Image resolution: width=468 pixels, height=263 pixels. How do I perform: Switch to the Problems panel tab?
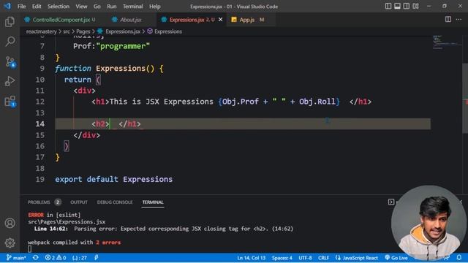pos(39,202)
